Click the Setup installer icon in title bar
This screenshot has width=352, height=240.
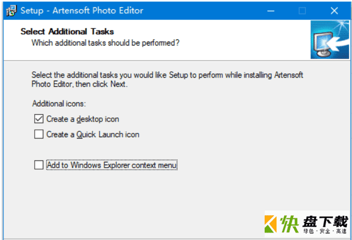[11, 10]
